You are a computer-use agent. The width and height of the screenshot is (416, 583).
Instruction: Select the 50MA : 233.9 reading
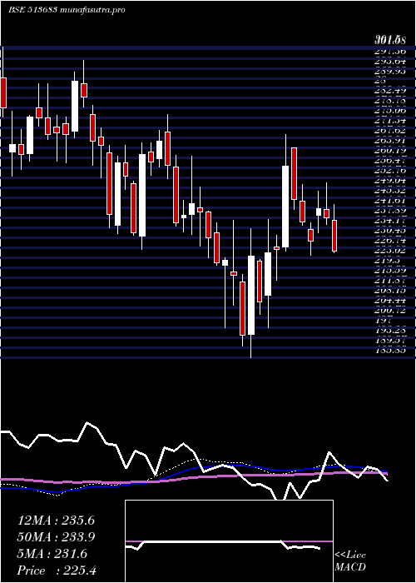coord(57,537)
